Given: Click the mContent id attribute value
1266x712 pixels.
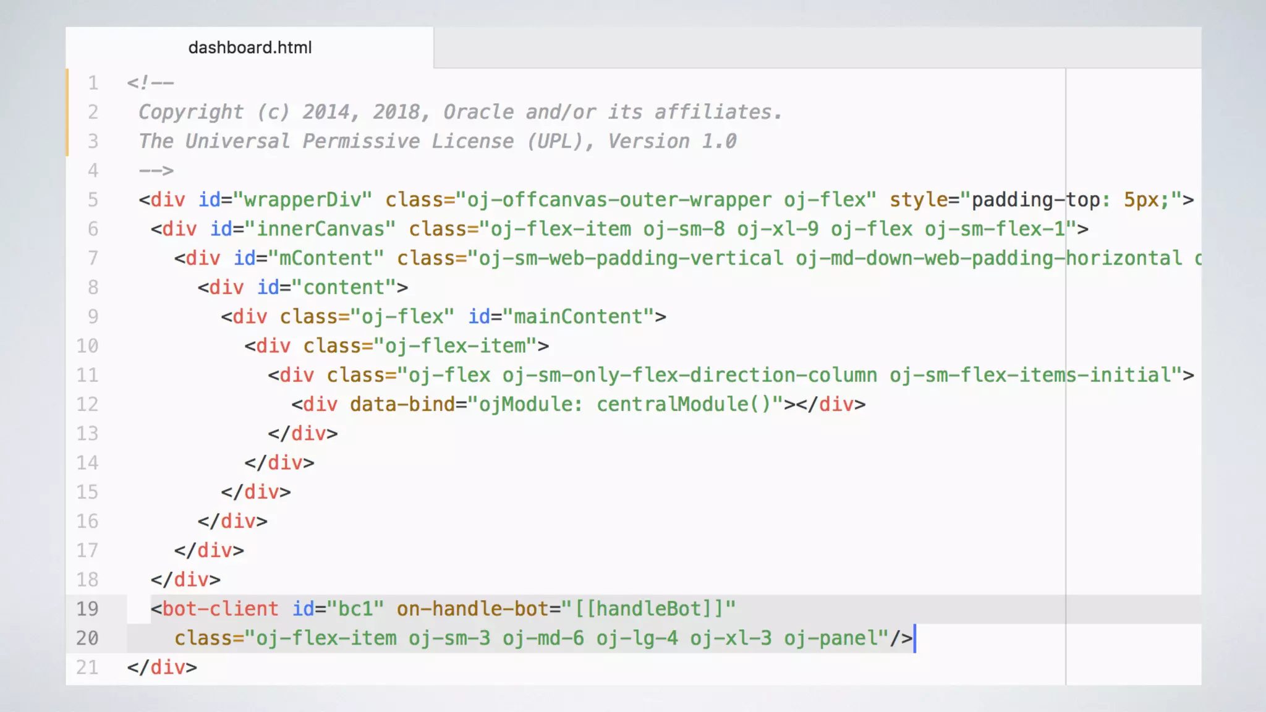Looking at the screenshot, I should (326, 258).
